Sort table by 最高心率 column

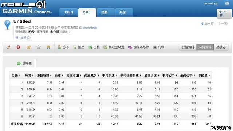pyautogui.click(x=188, y=75)
